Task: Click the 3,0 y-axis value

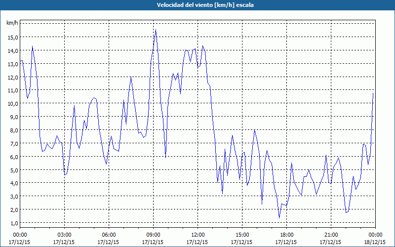Action: tap(14, 197)
